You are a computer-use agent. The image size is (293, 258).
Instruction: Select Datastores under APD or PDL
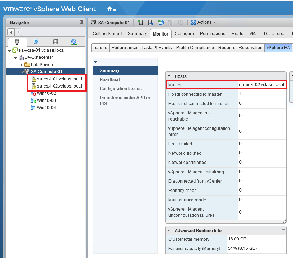click(125, 100)
